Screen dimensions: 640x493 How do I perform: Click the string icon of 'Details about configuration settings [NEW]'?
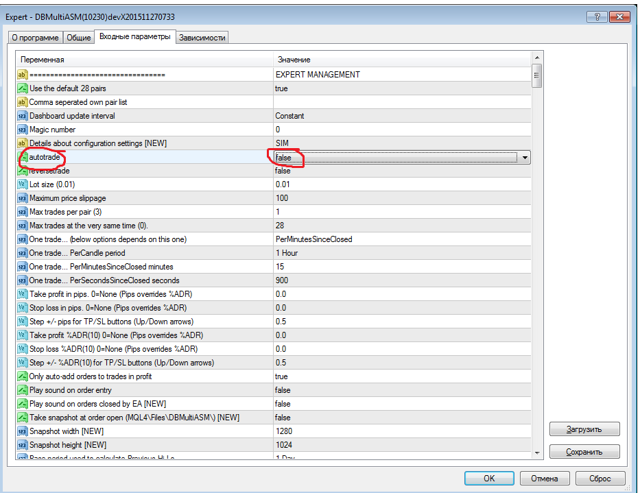click(x=22, y=143)
